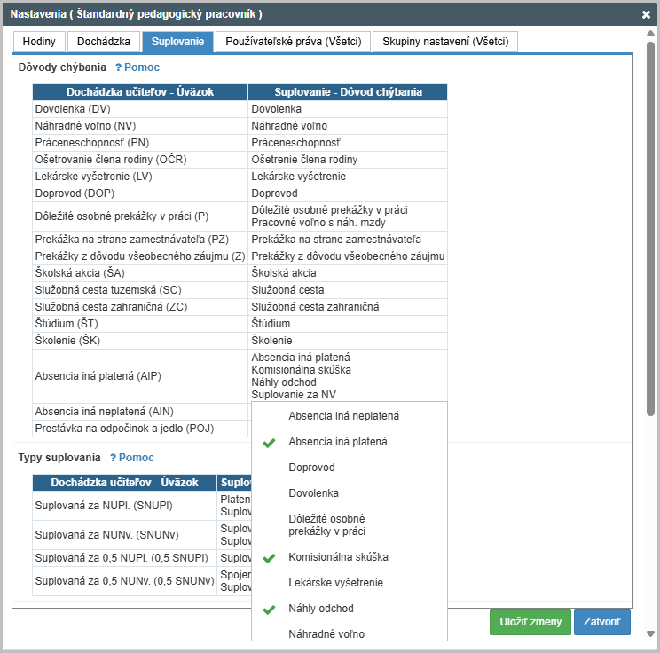Uncheck Komisionálna skúška option
660x653 pixels.
pos(337,557)
